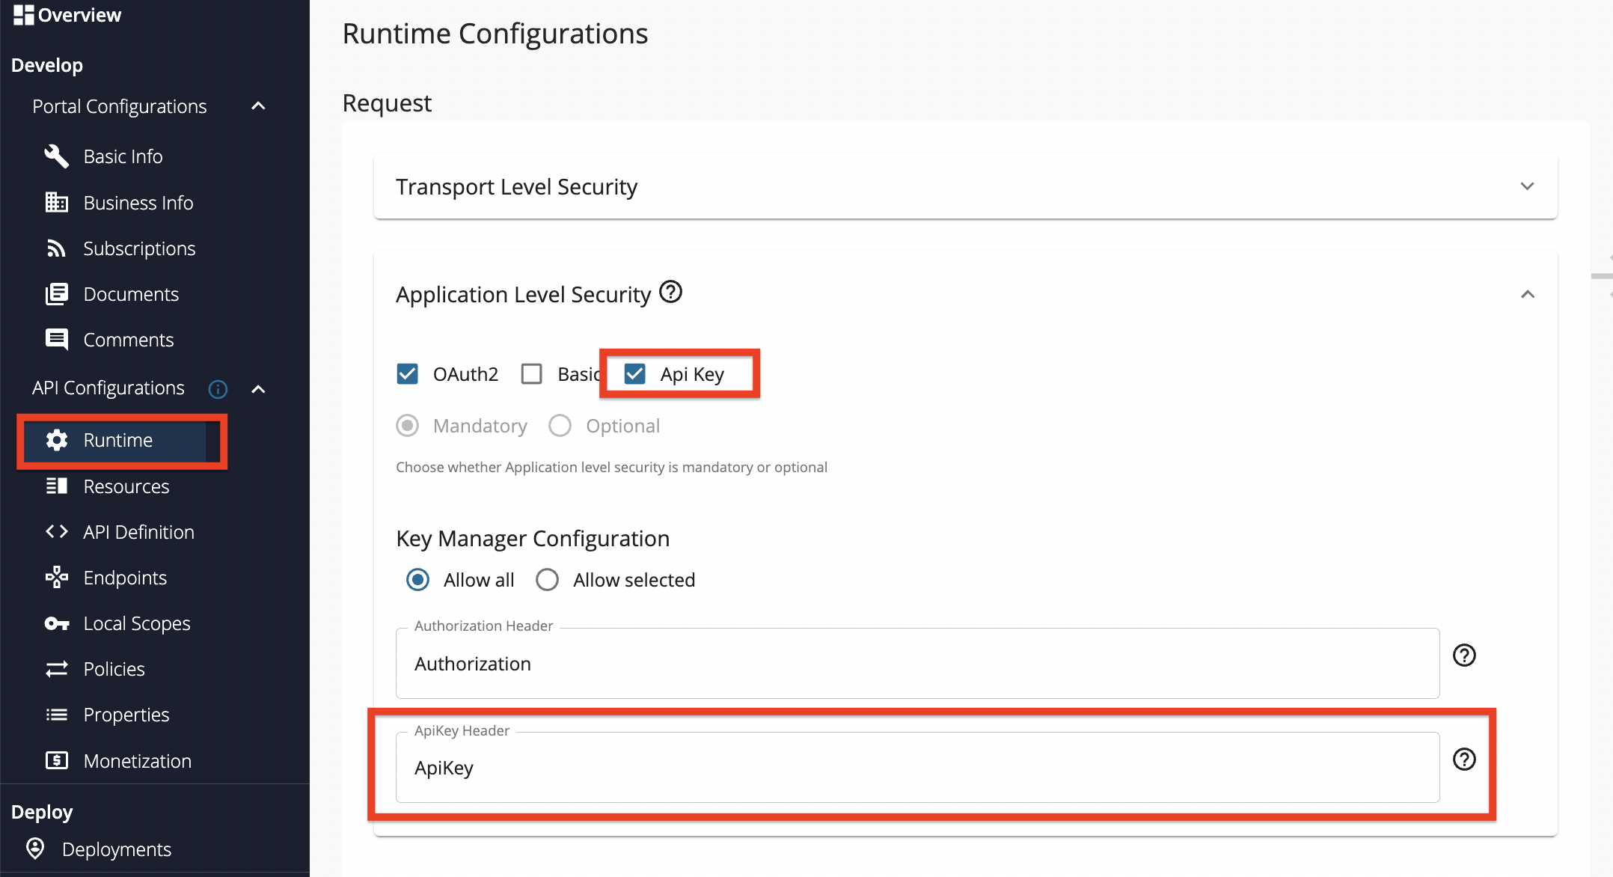
Task: Expand the Transport Level Security section
Action: coord(1527,186)
